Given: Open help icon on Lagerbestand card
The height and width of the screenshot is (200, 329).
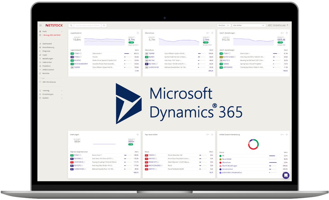Looking at the screenshot, I should tap(138, 33).
